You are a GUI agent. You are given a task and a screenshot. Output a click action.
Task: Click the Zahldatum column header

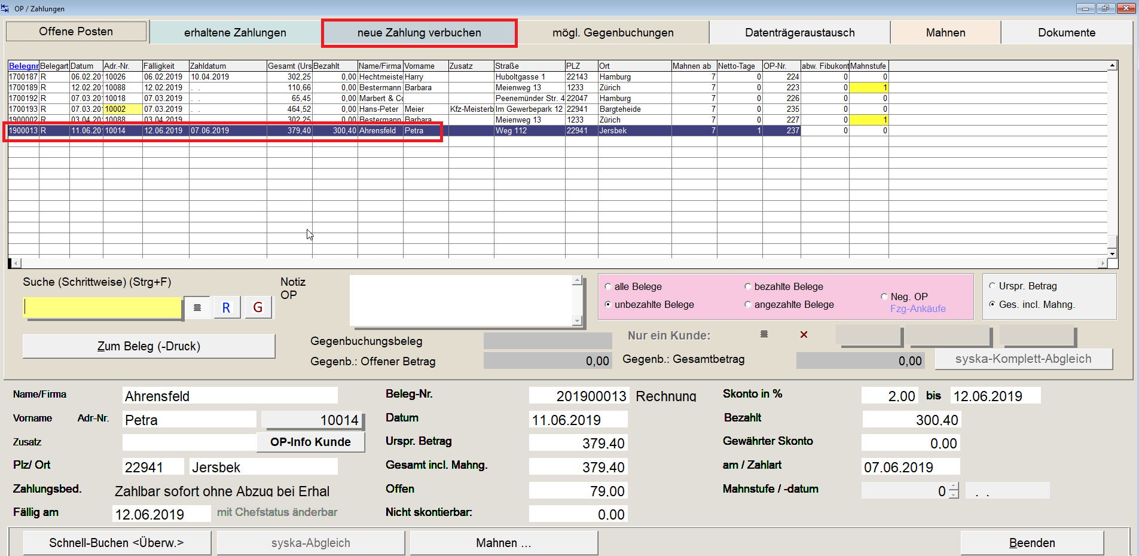228,66
